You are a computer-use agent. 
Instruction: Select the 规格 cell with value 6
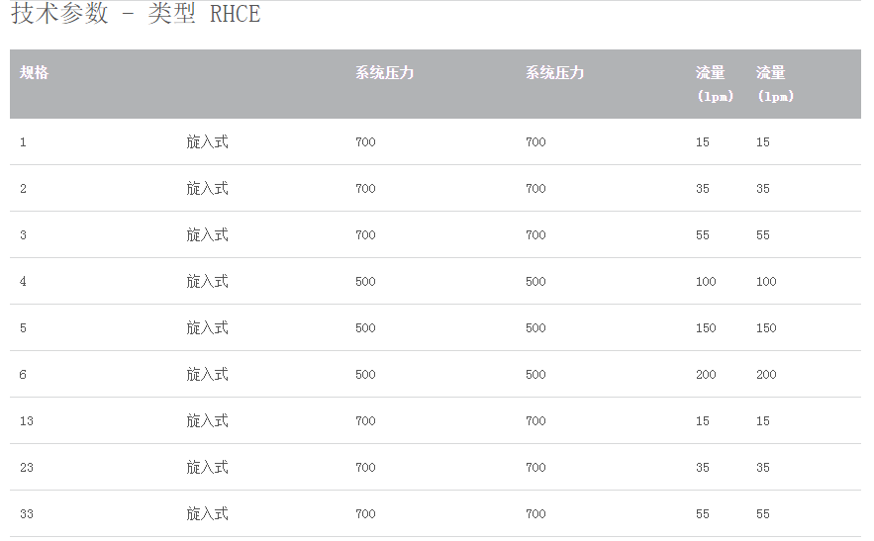point(24,375)
